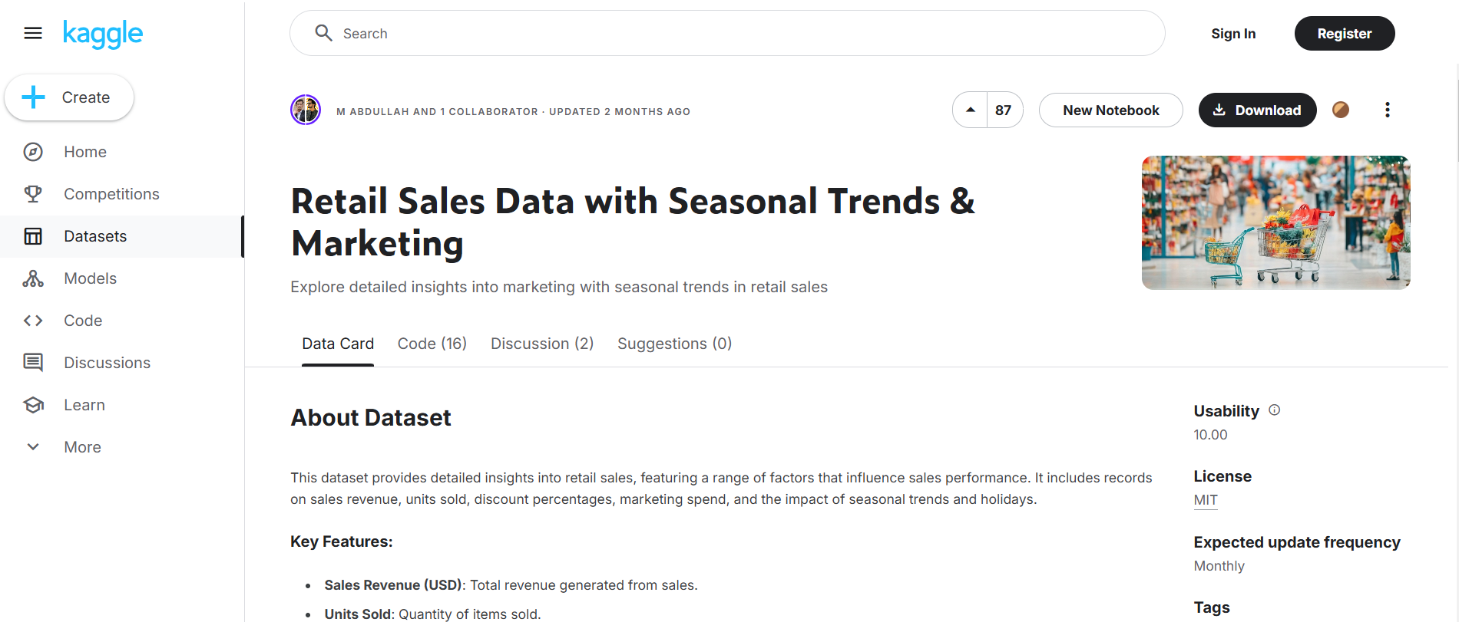
Task: Open Competitions trophy icon in sidebar
Action: [x=33, y=194]
